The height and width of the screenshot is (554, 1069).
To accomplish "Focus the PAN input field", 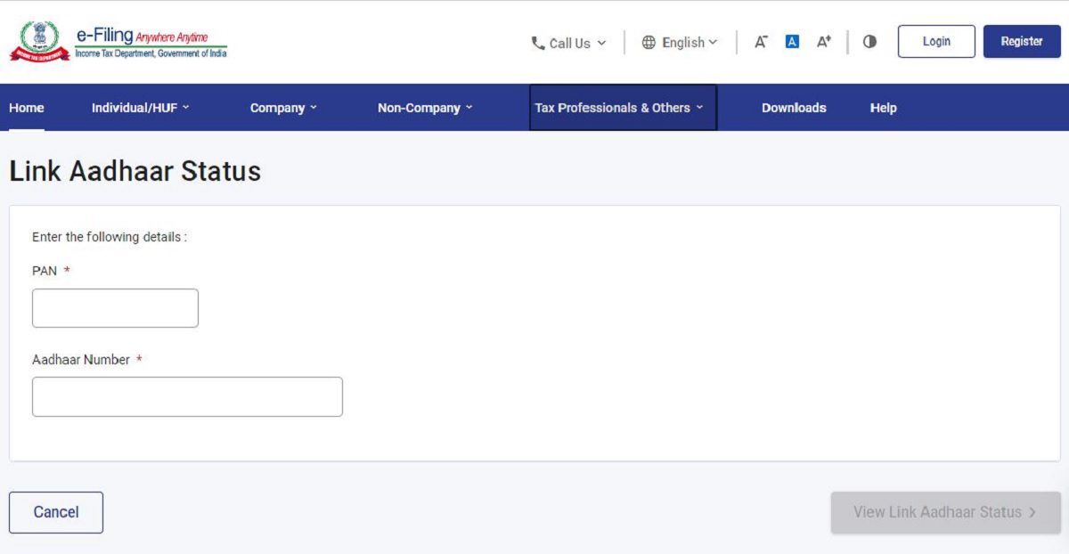I will (115, 308).
